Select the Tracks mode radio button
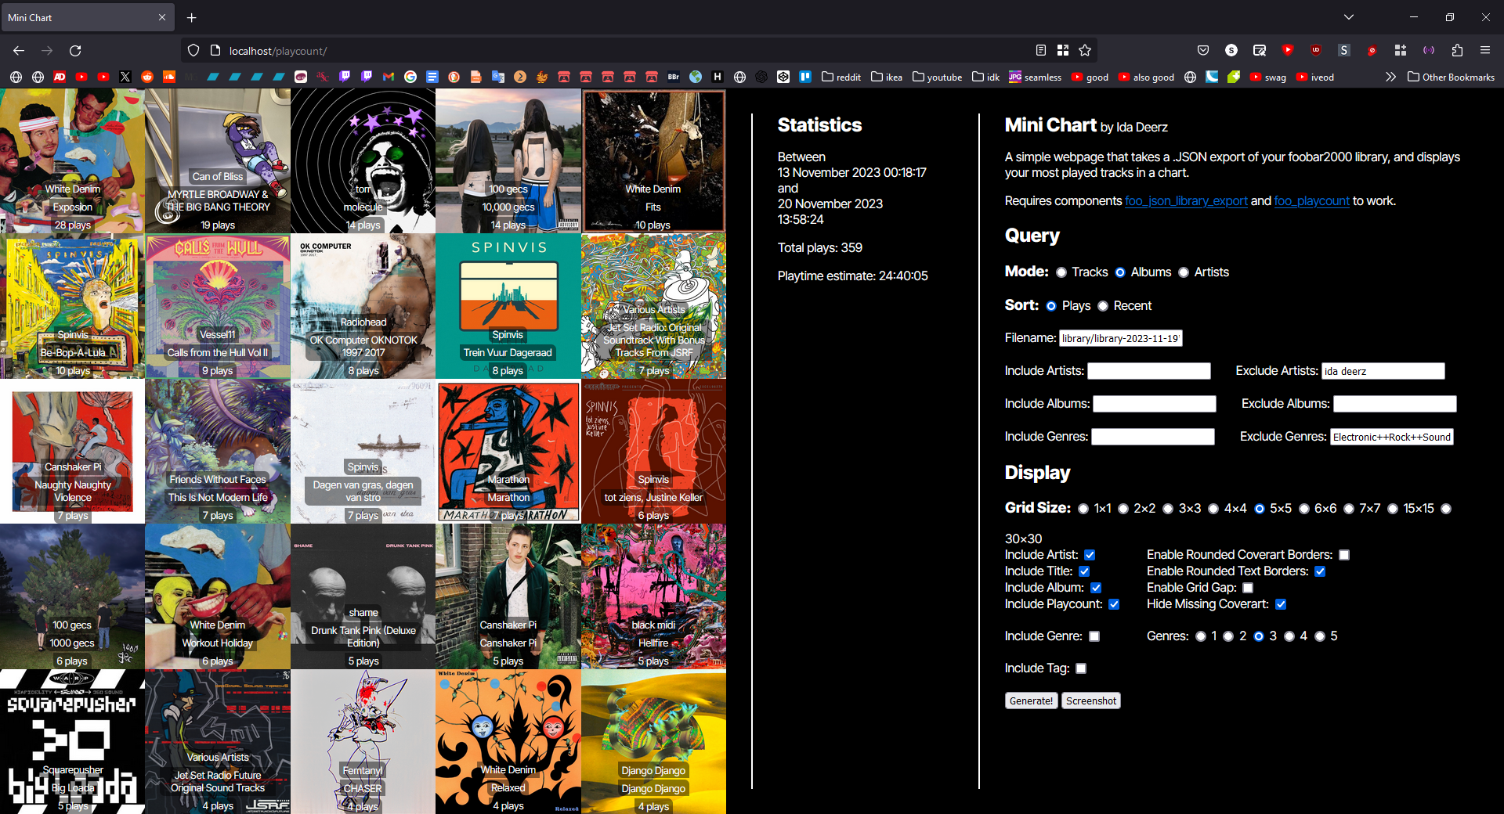Viewport: 1504px width, 814px height. tap(1061, 272)
